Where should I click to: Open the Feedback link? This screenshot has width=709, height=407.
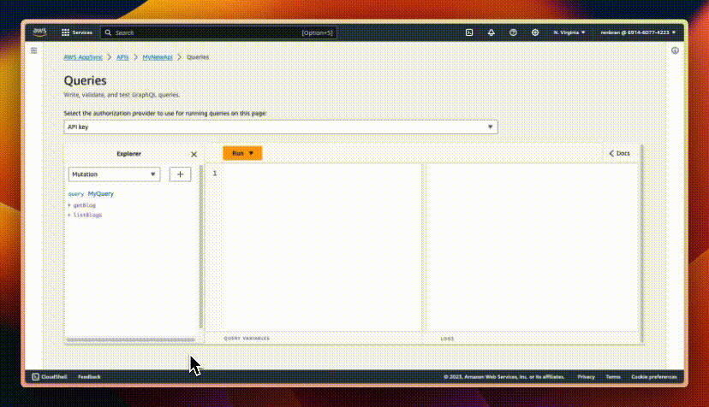point(89,377)
